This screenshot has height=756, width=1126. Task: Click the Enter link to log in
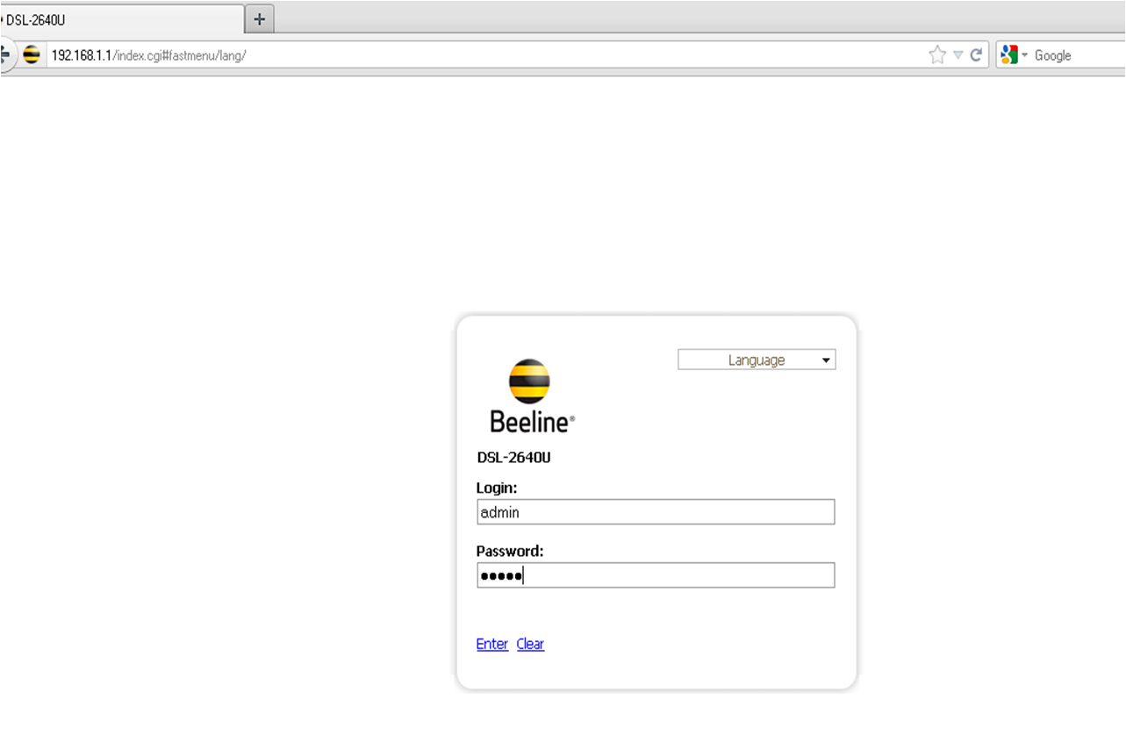click(491, 644)
